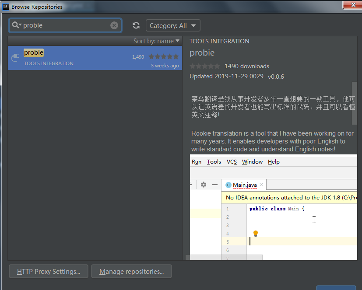Click inside the plugin search field

click(65, 25)
